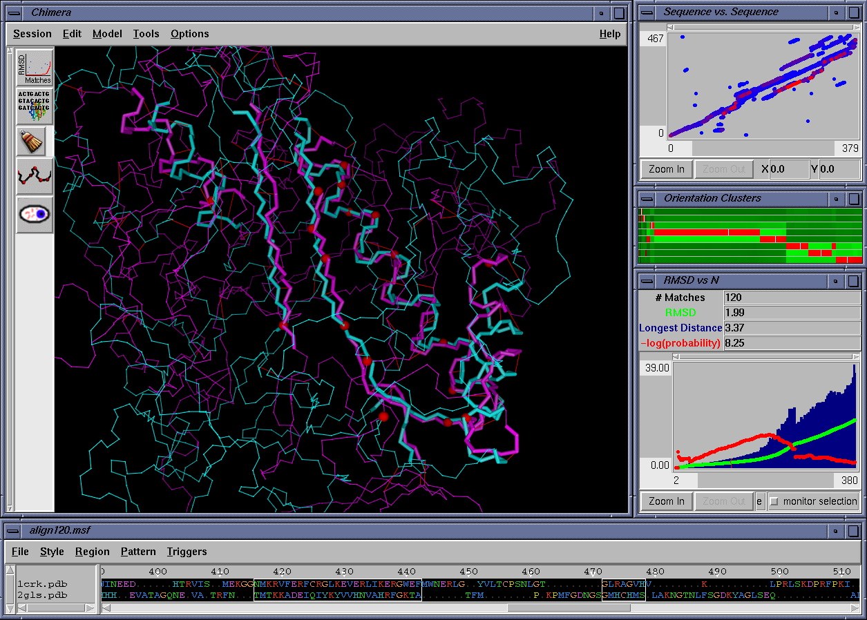Open the Session menu
Screen dimensions: 867x620
(32, 33)
